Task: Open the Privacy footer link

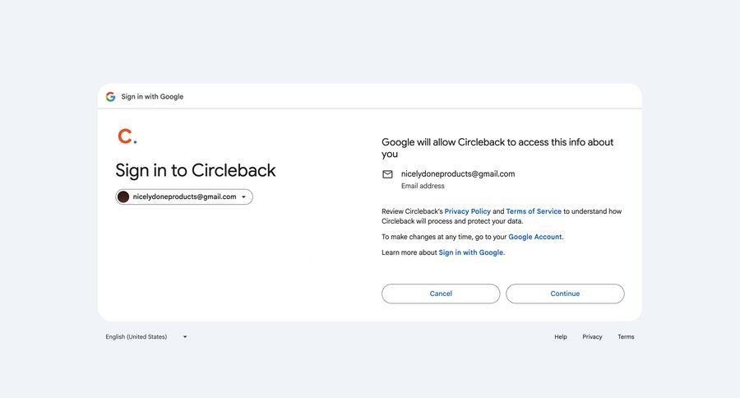Action: click(592, 336)
